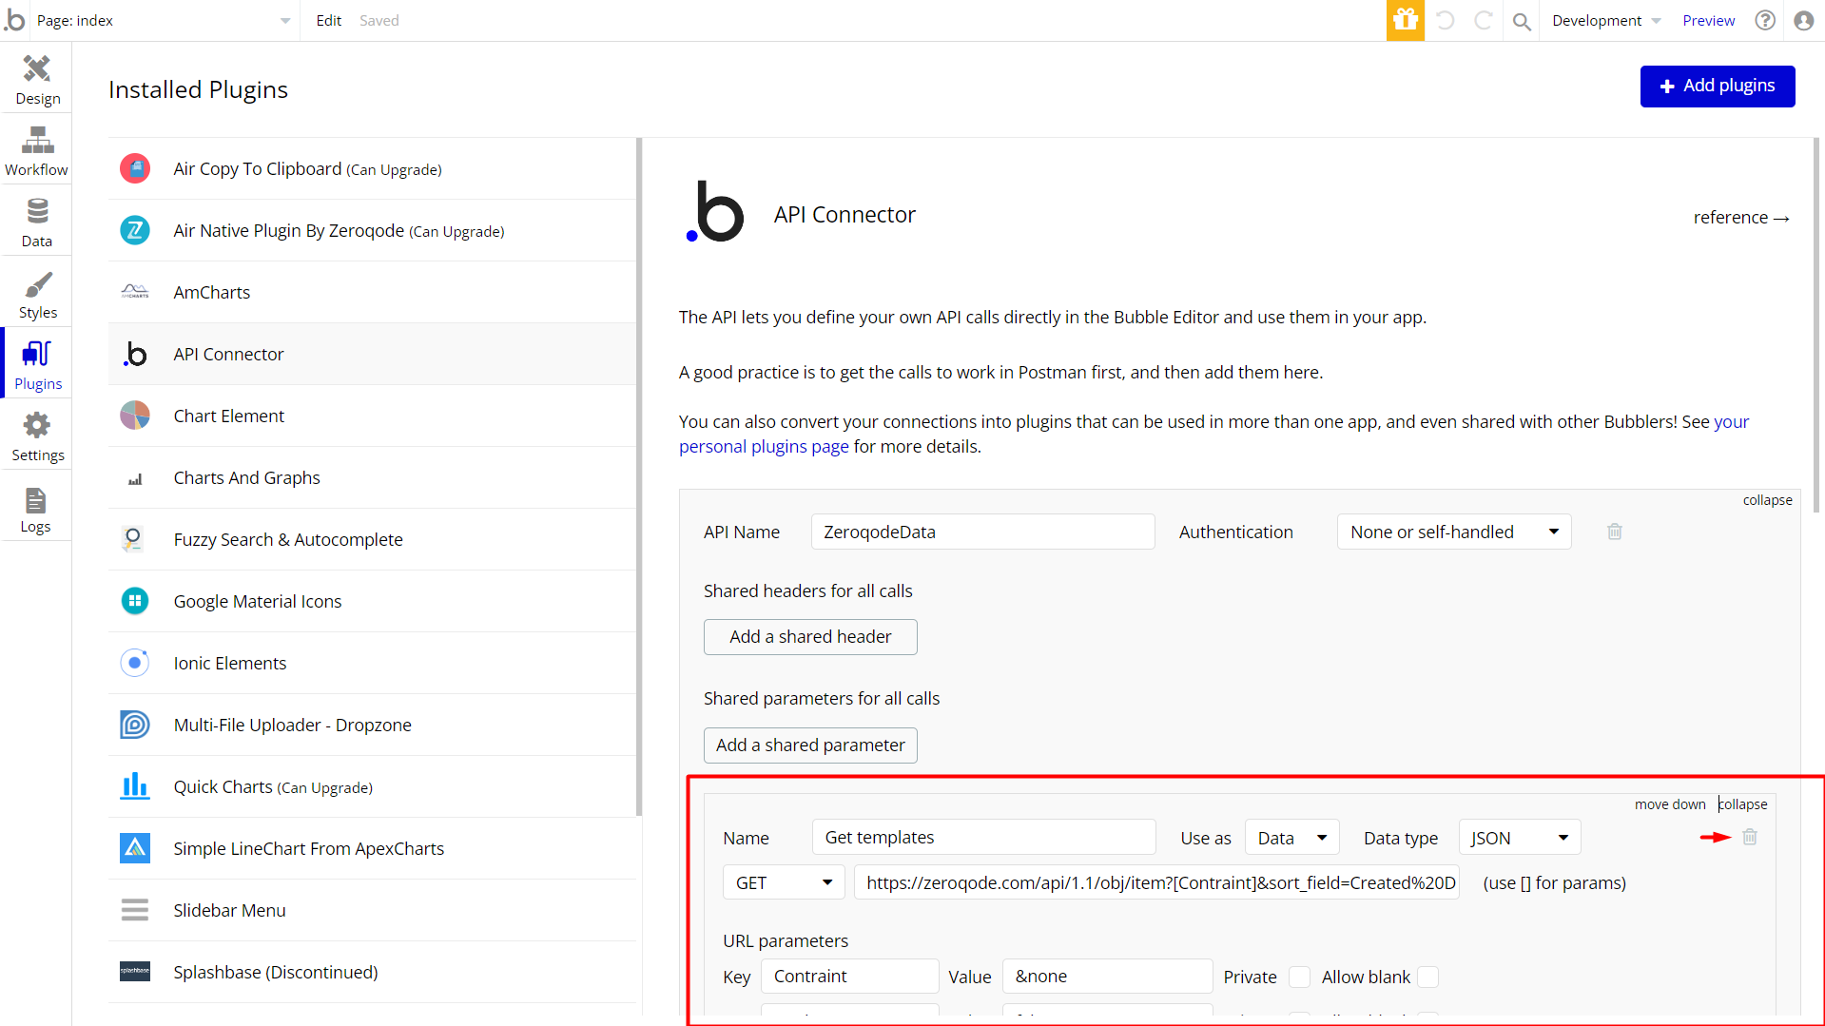Open the Plugins tab in the sidebar
The image size is (1825, 1026).
pos(36,364)
